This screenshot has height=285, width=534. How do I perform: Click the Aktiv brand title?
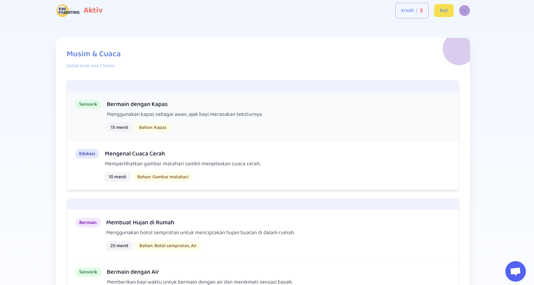[93, 10]
